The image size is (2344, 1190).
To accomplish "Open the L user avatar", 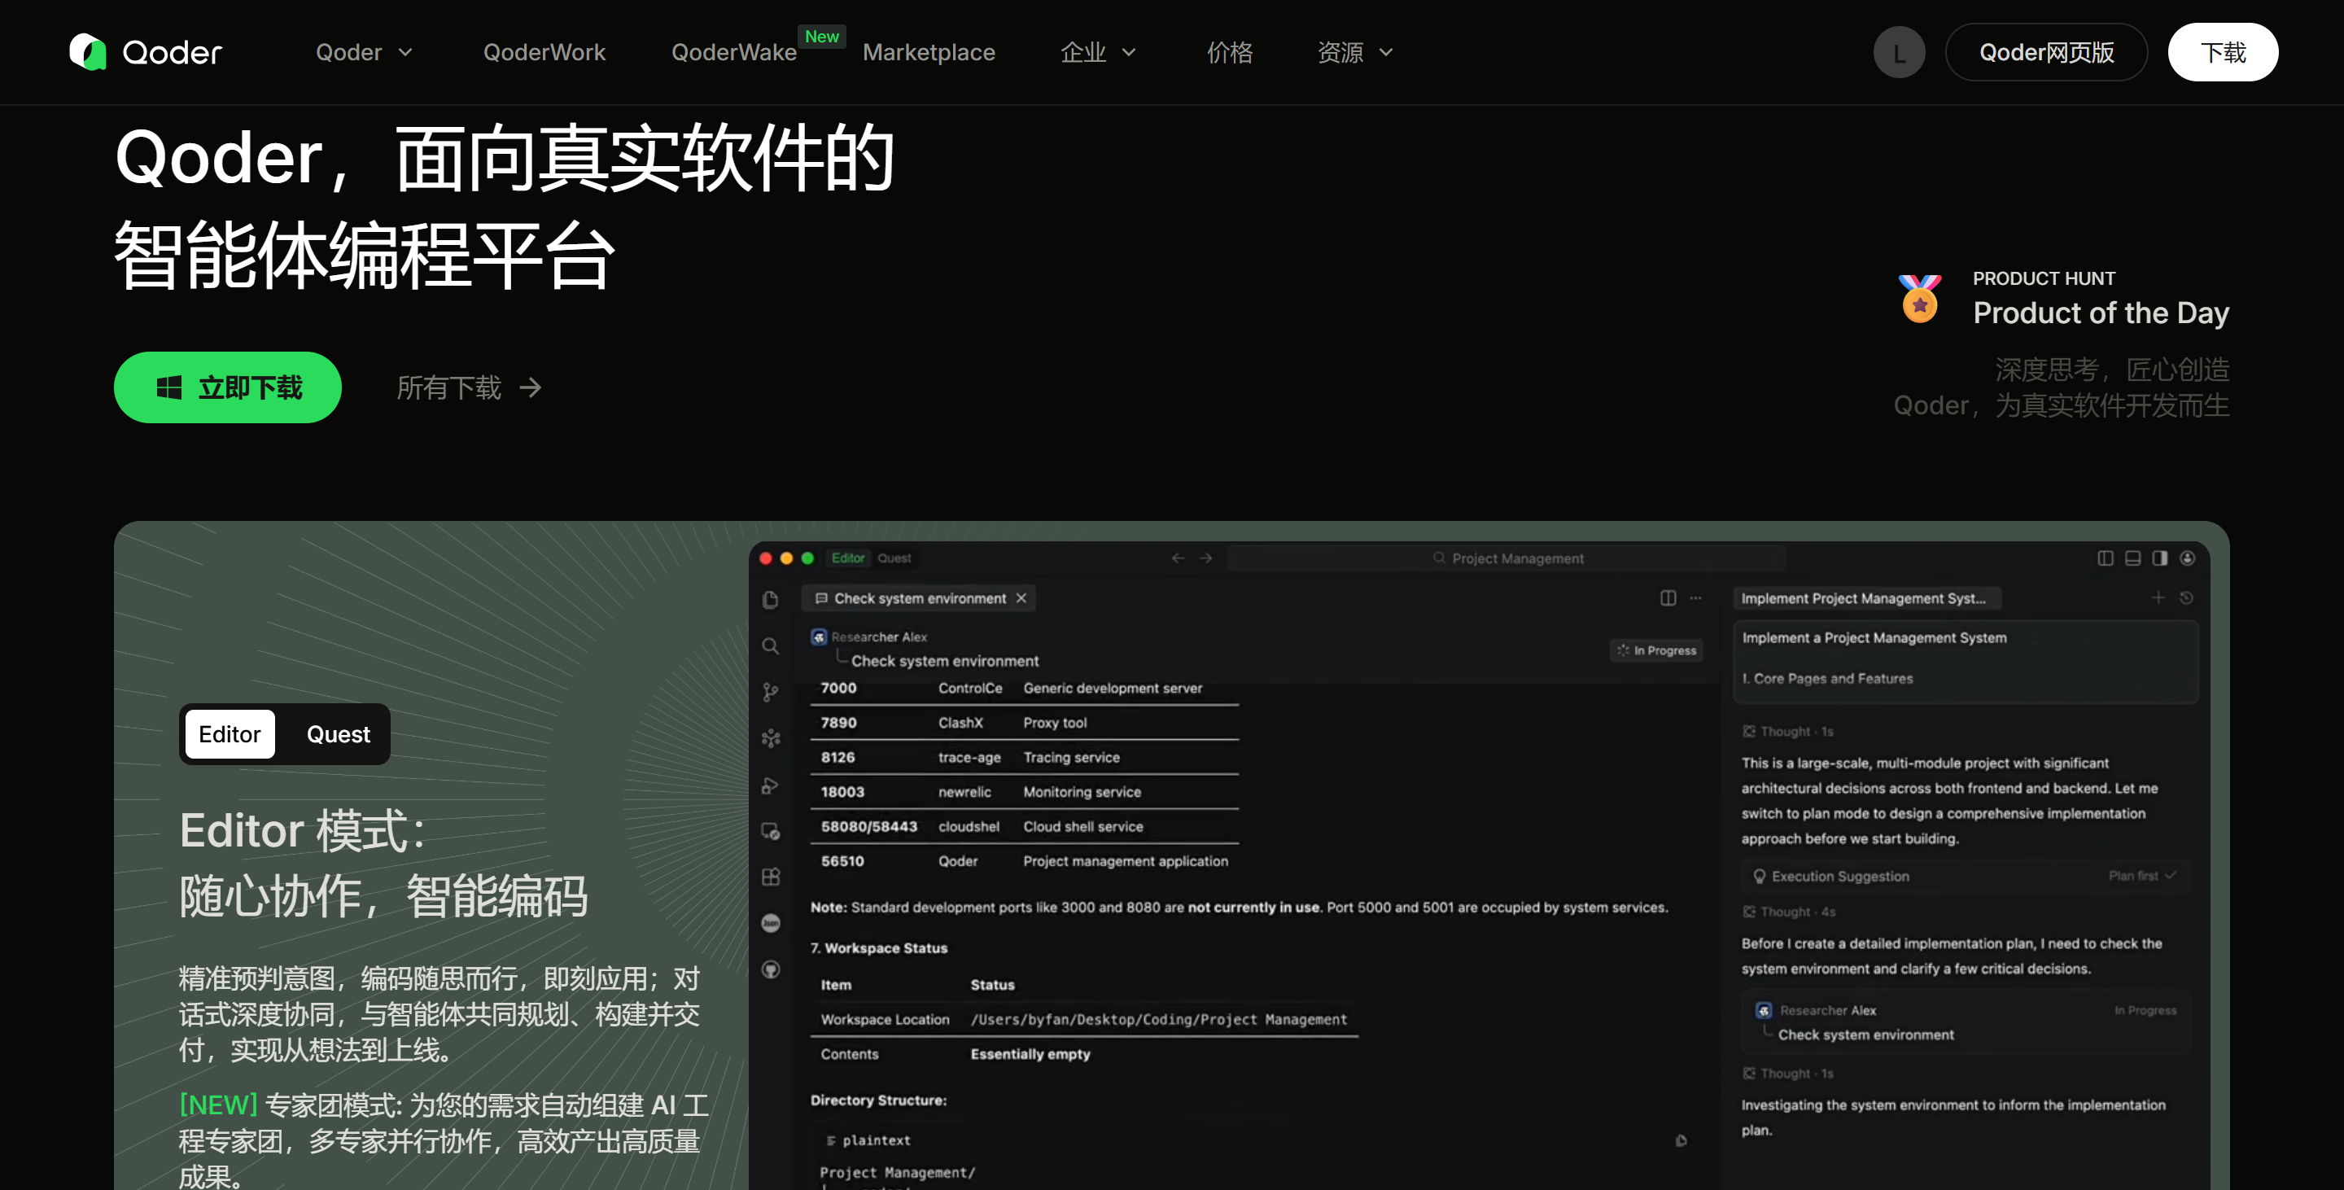I will coord(1899,53).
